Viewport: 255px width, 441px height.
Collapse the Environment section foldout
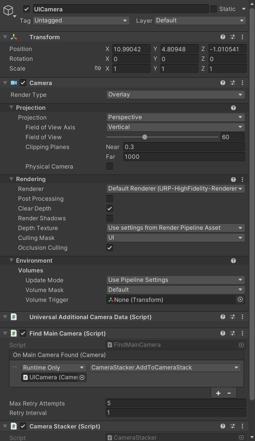click(11, 260)
